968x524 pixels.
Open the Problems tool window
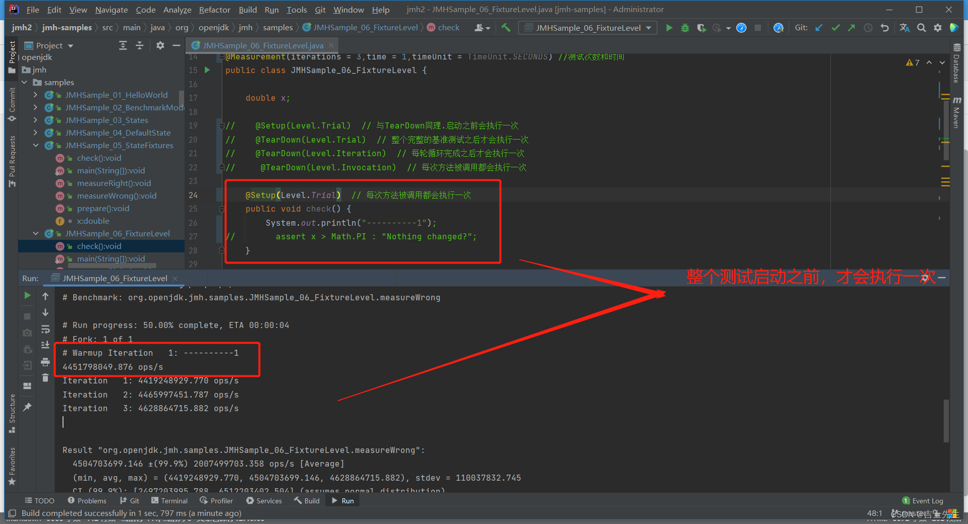87,501
